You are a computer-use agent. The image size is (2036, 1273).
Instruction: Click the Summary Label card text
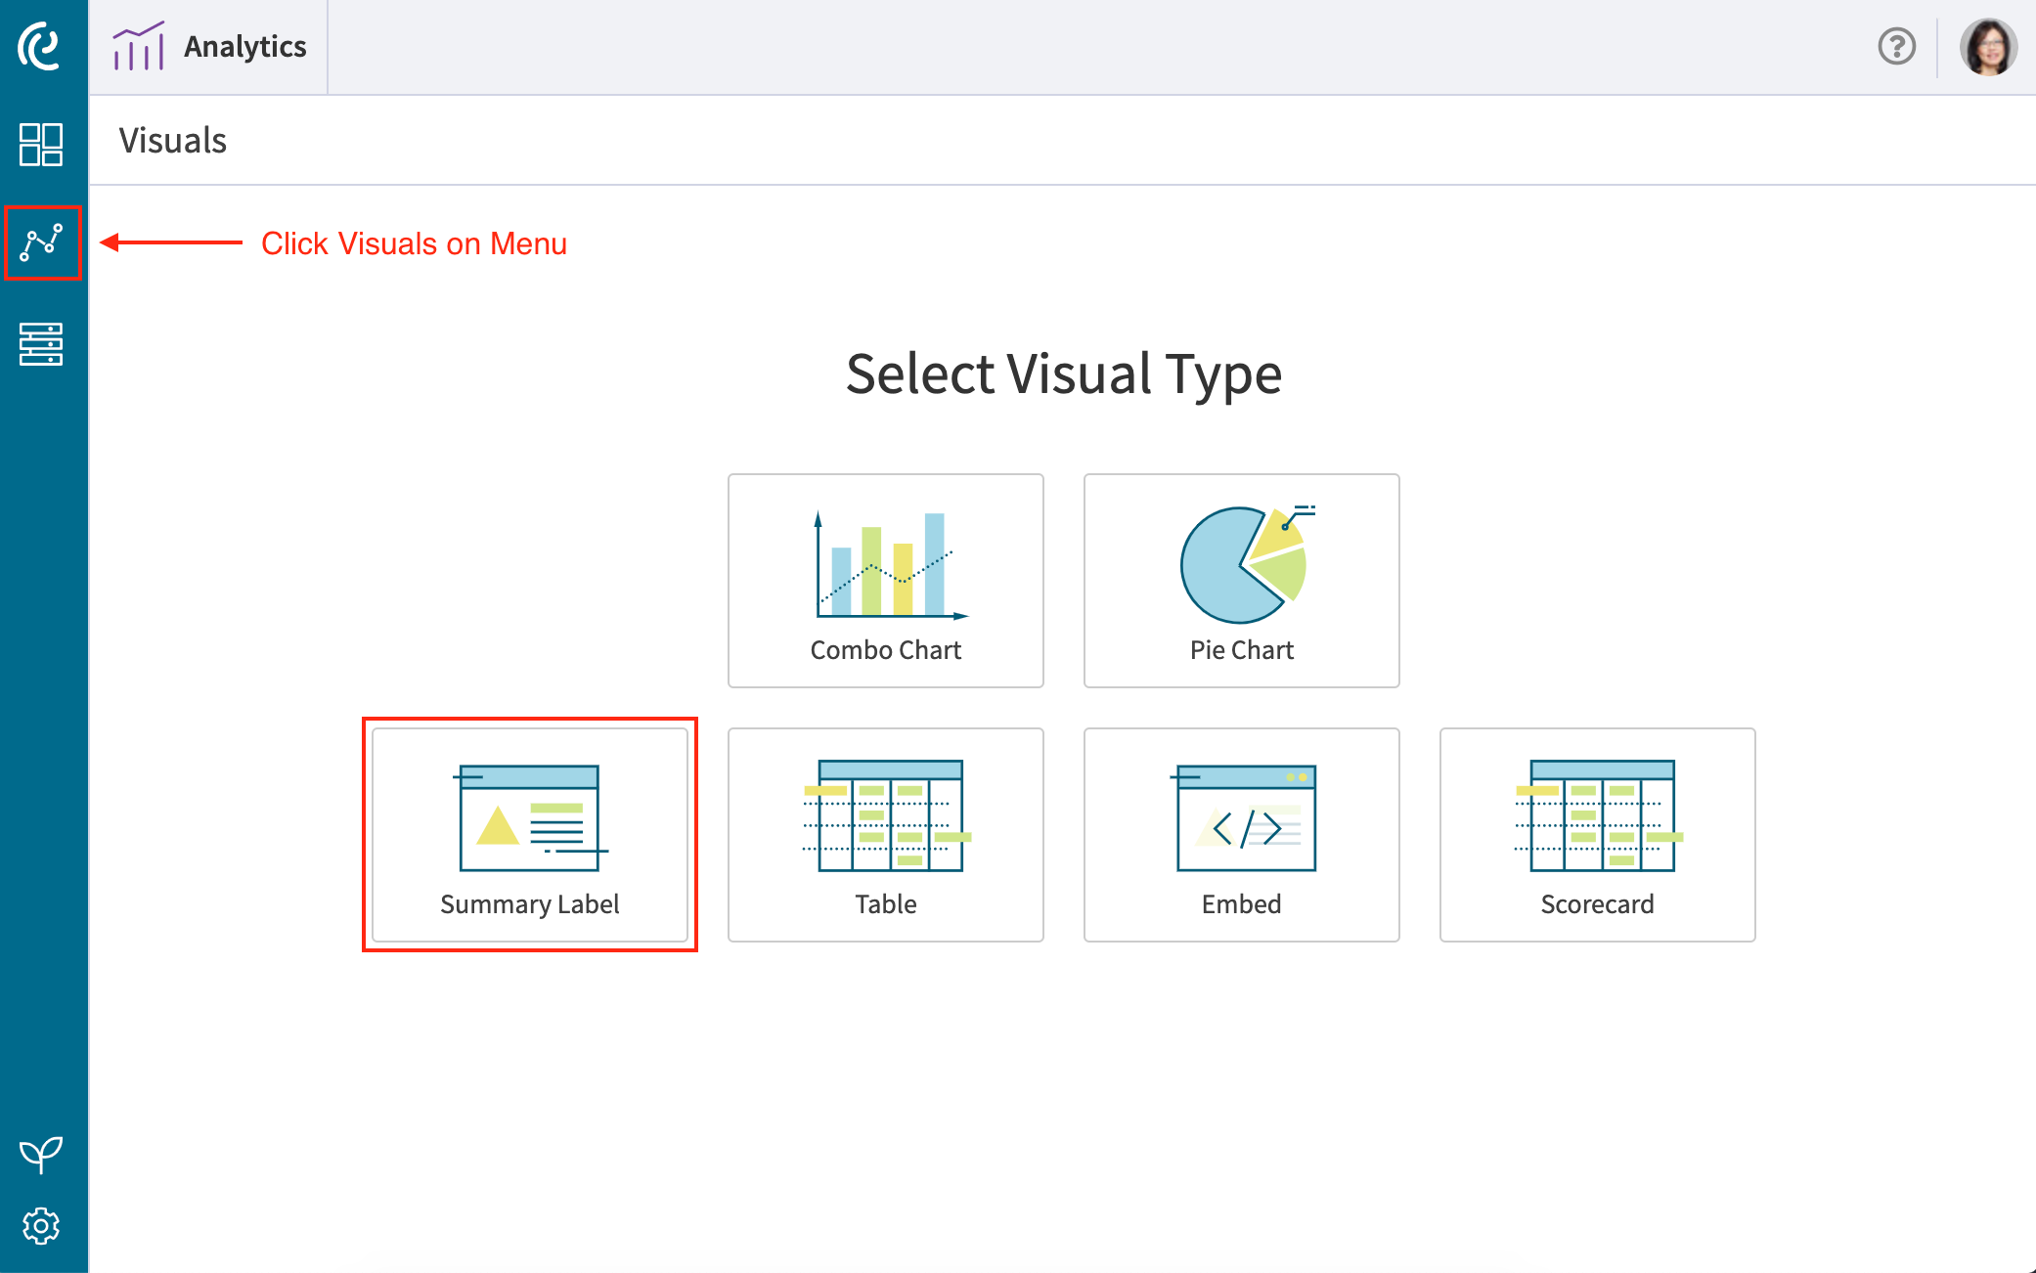click(529, 903)
